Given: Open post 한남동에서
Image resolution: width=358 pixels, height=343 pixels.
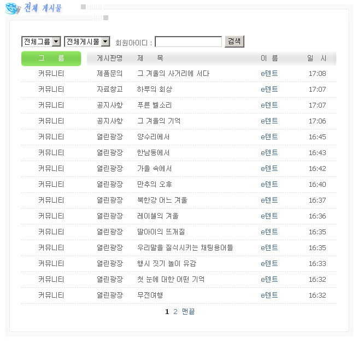Looking at the screenshot, I should click(x=153, y=153).
